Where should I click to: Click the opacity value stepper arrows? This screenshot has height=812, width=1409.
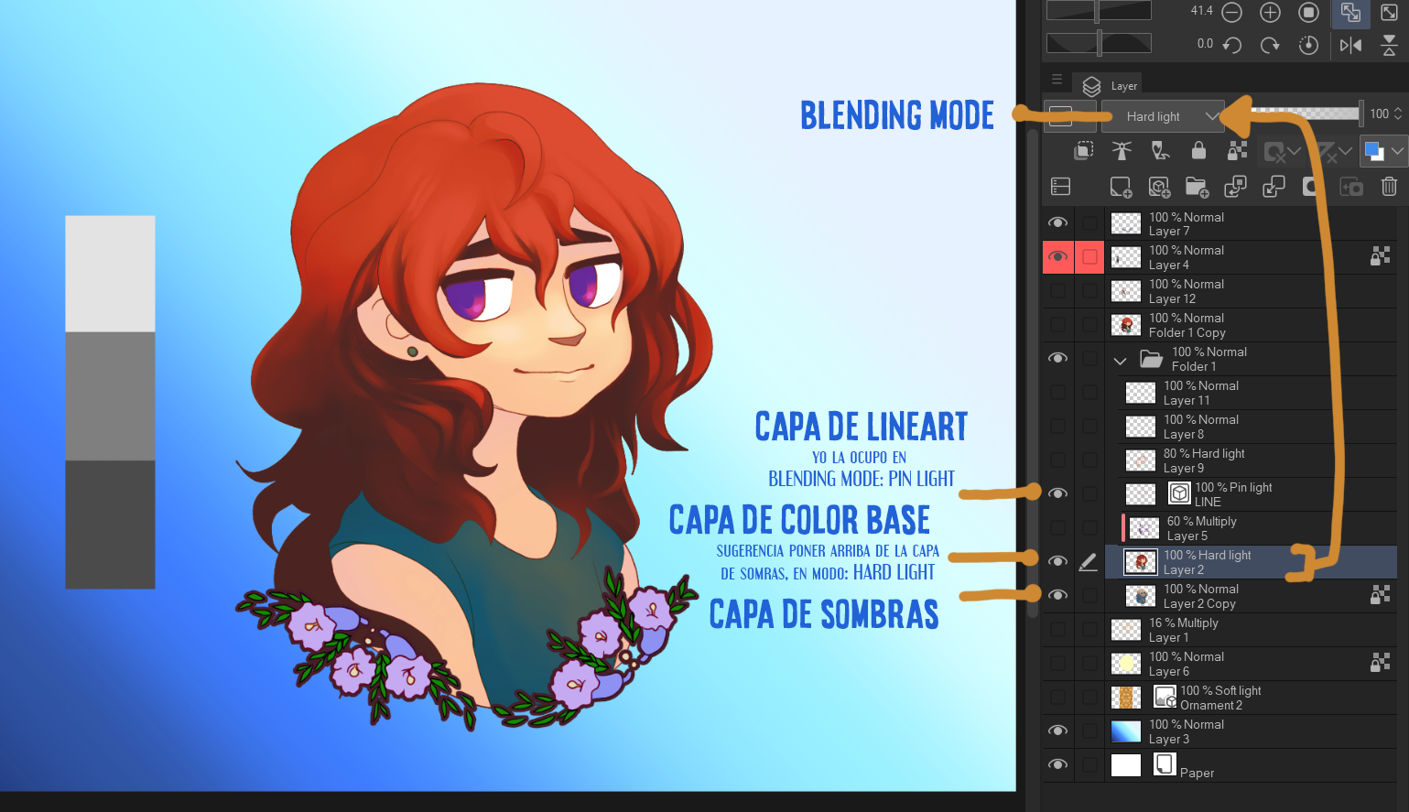(x=1398, y=114)
